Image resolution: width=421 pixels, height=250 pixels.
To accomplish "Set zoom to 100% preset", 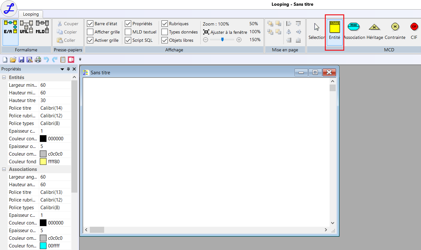I will coord(255,32).
